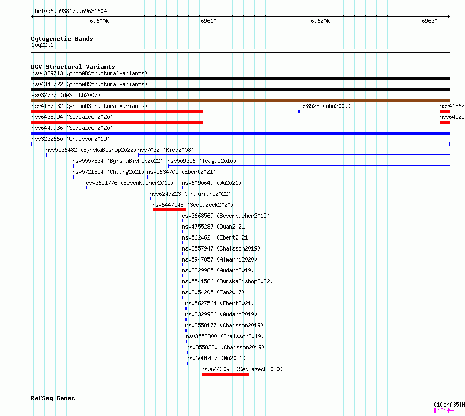
Task: Click nsv4187532 (gnomADStructuralVariants) label
Action: tap(89, 106)
